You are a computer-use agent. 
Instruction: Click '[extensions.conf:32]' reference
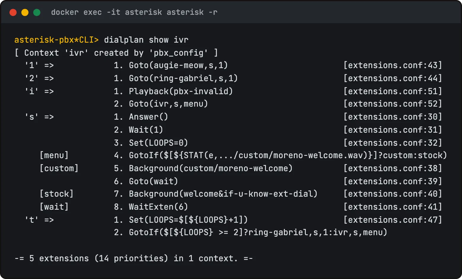coord(393,143)
